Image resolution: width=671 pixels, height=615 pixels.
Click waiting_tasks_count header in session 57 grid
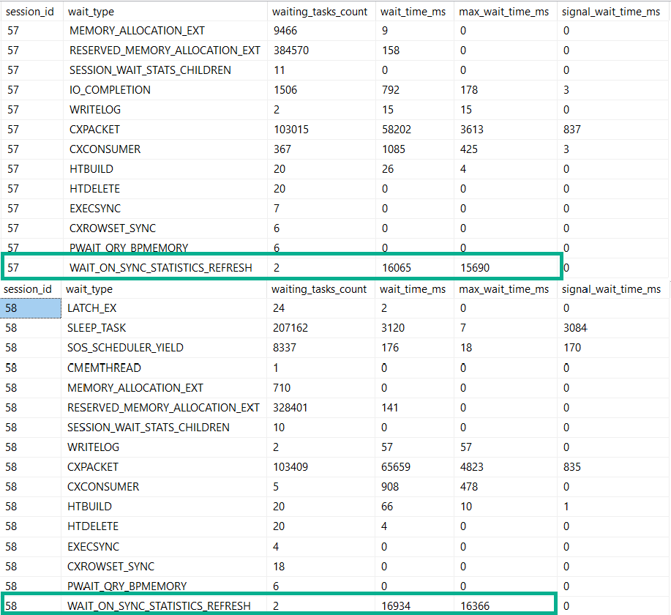(x=320, y=12)
